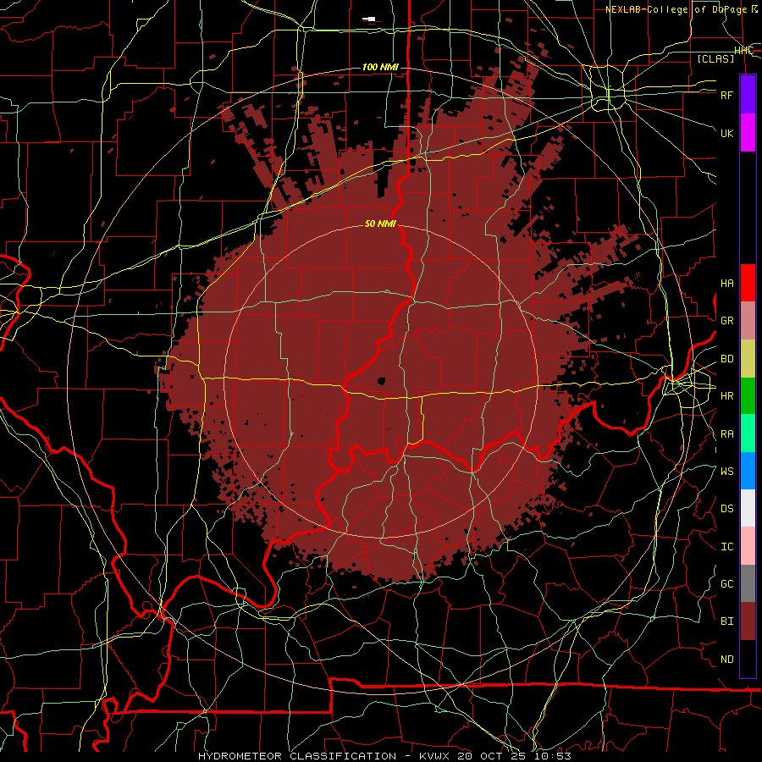Click the GC legend label
The image size is (762, 762).
point(726,584)
